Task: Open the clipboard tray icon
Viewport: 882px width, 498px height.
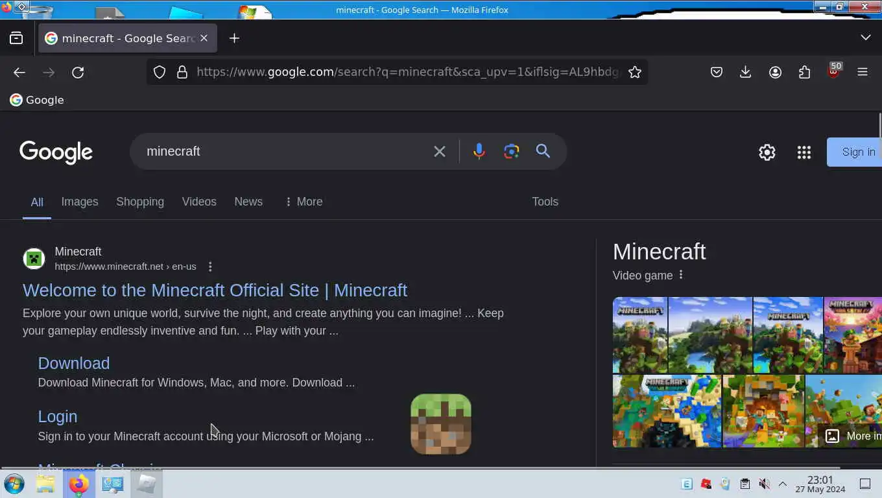Action: pyautogui.click(x=745, y=484)
